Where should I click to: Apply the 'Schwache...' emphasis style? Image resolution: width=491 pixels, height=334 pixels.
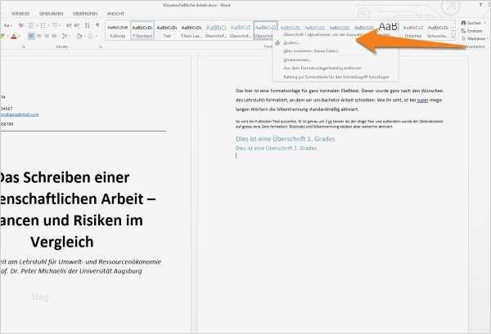tap(438, 31)
